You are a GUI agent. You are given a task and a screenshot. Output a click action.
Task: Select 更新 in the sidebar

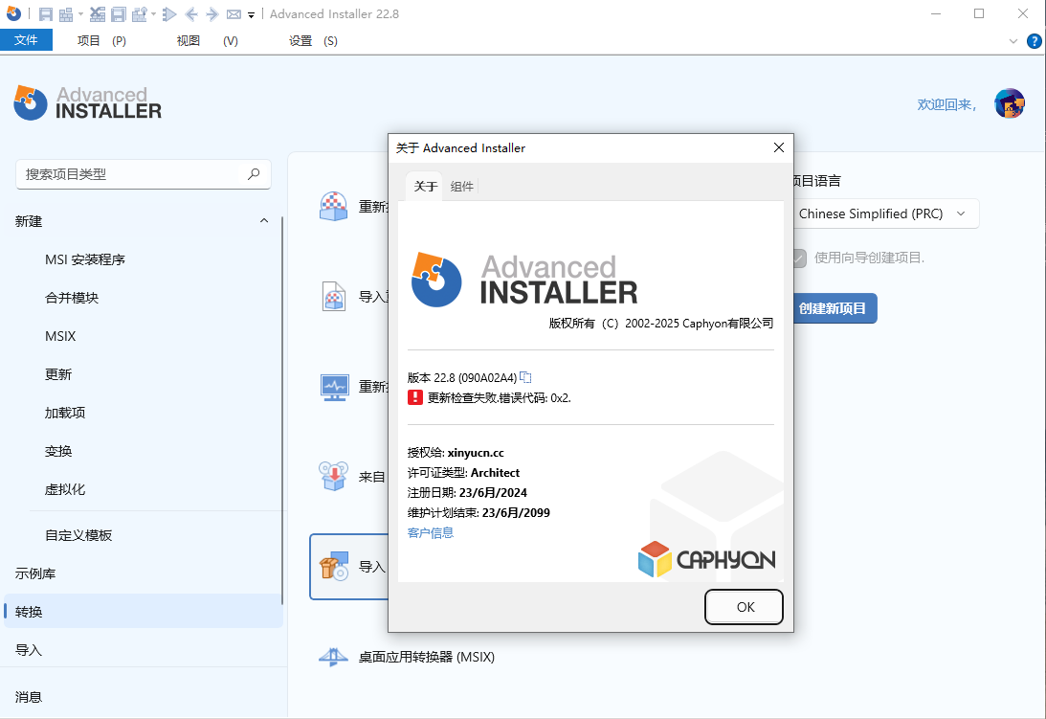click(58, 374)
